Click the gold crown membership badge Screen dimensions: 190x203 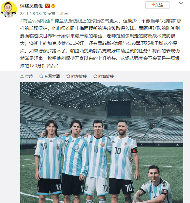click(53, 6)
